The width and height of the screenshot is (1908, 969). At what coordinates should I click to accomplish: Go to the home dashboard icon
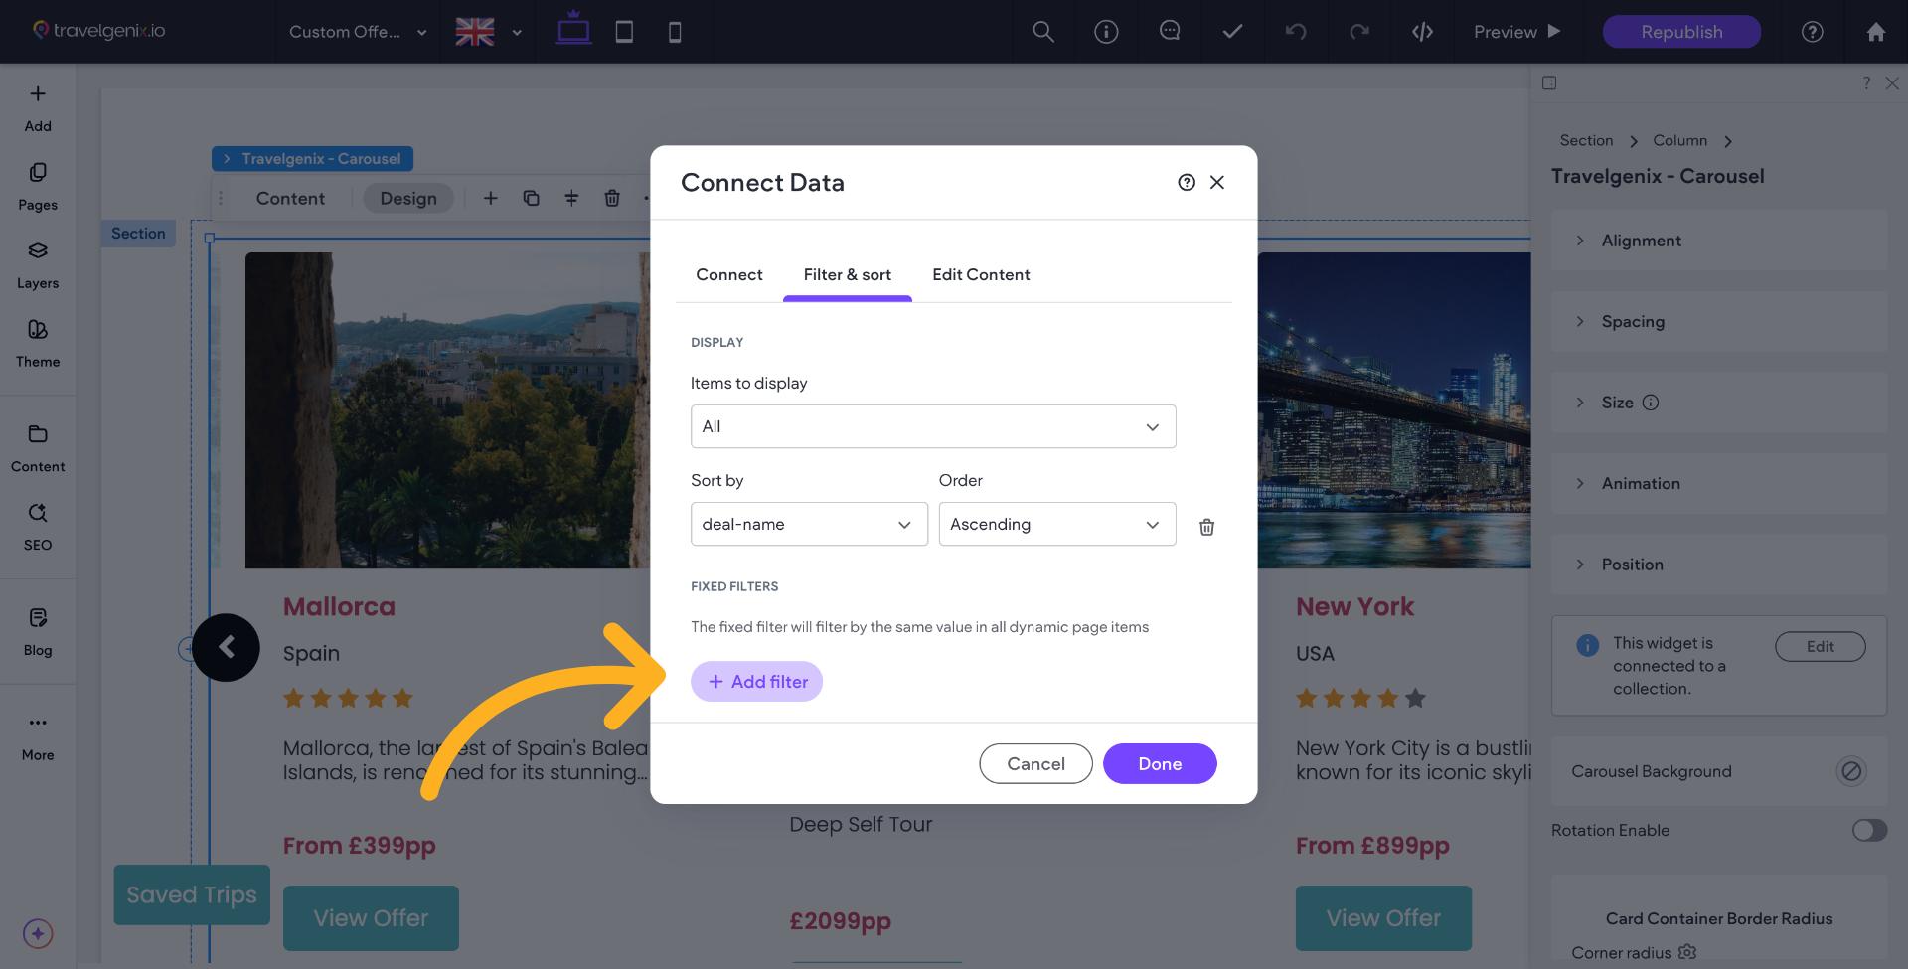pyautogui.click(x=1876, y=32)
